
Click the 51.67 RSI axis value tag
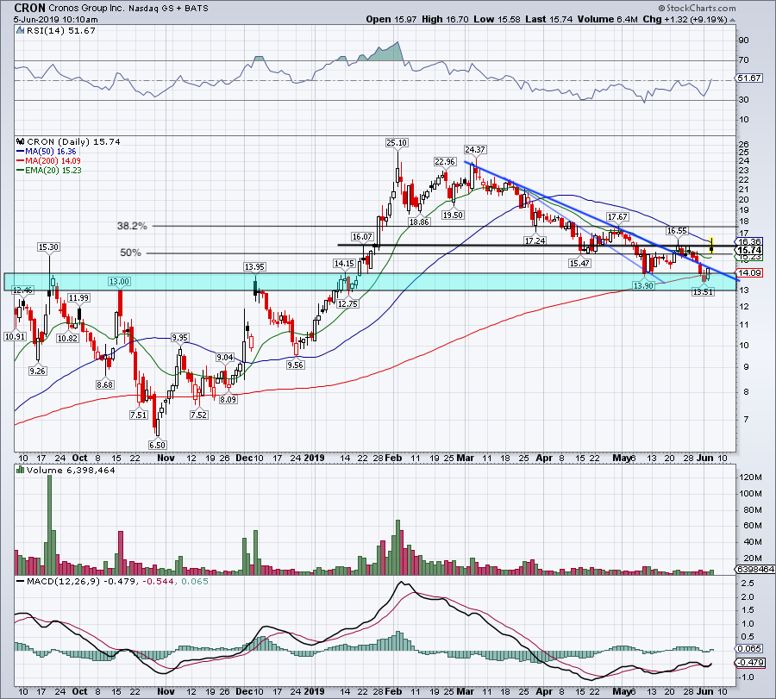(749, 78)
